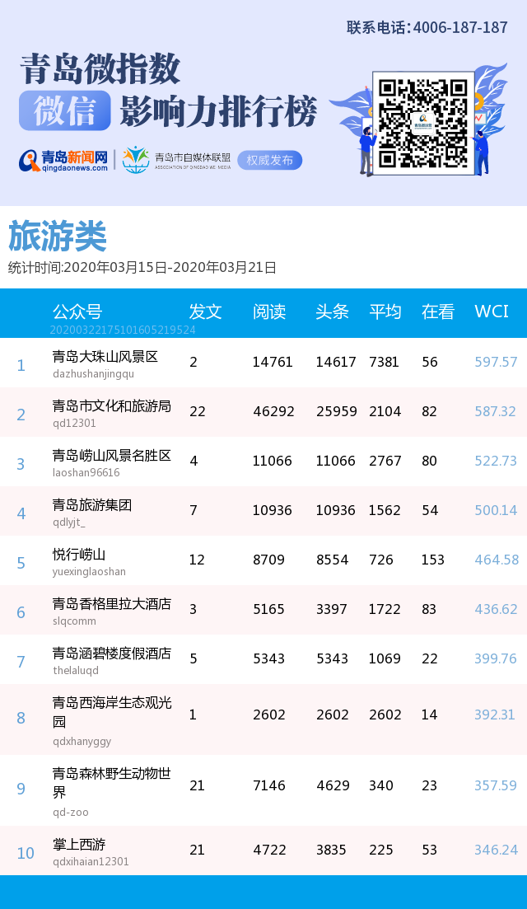Click the phone number 4006-187-187

point(459,27)
